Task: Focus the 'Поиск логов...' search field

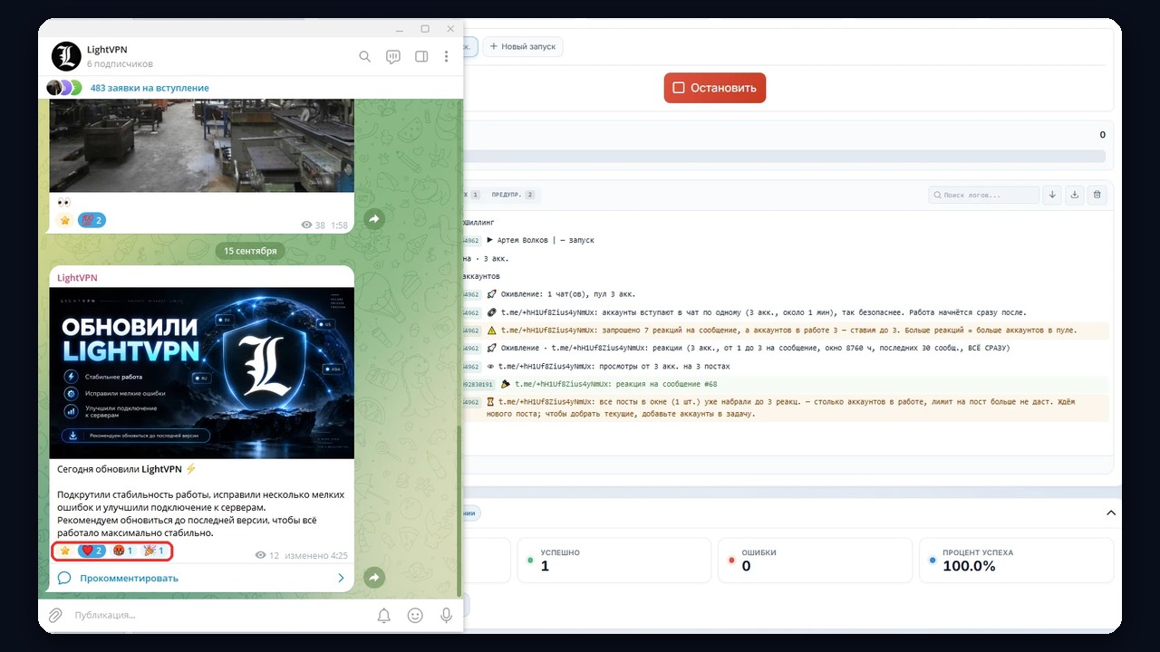Action: click(984, 195)
